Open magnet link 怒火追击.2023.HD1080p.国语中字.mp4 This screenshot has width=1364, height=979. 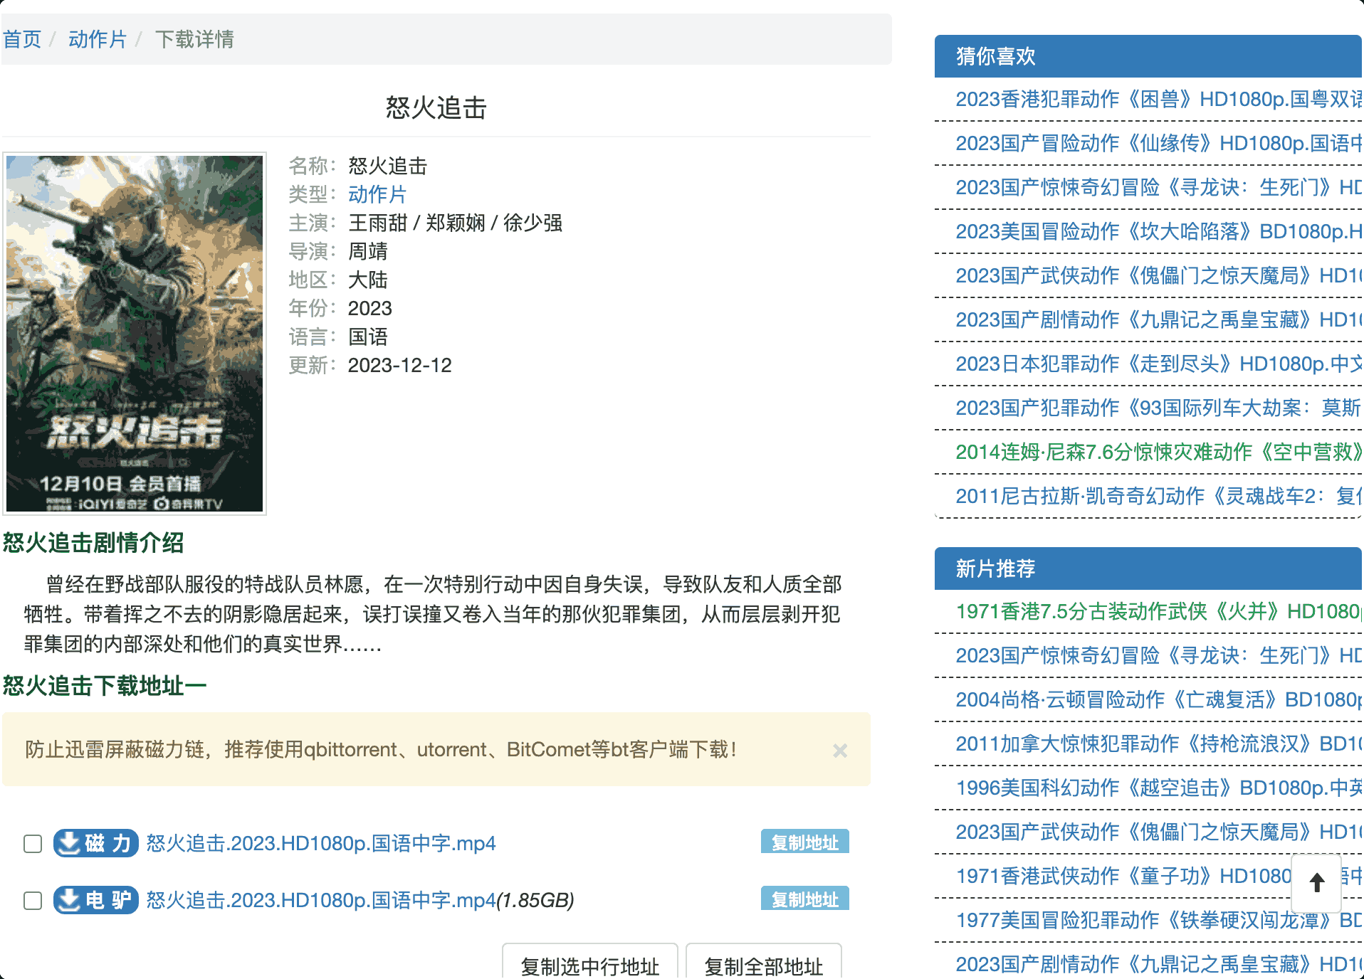(321, 843)
